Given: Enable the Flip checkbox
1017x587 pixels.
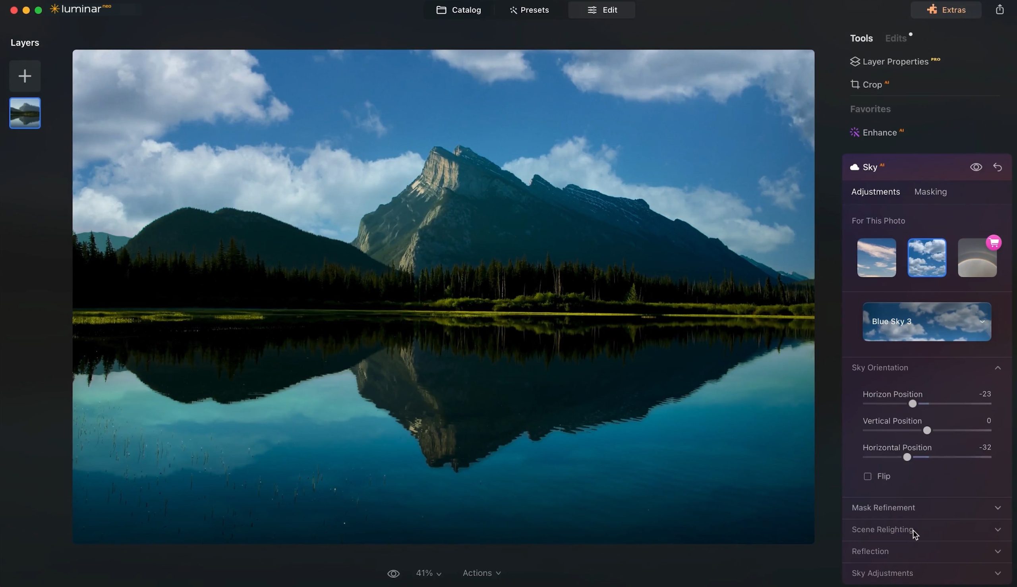Looking at the screenshot, I should click(867, 476).
